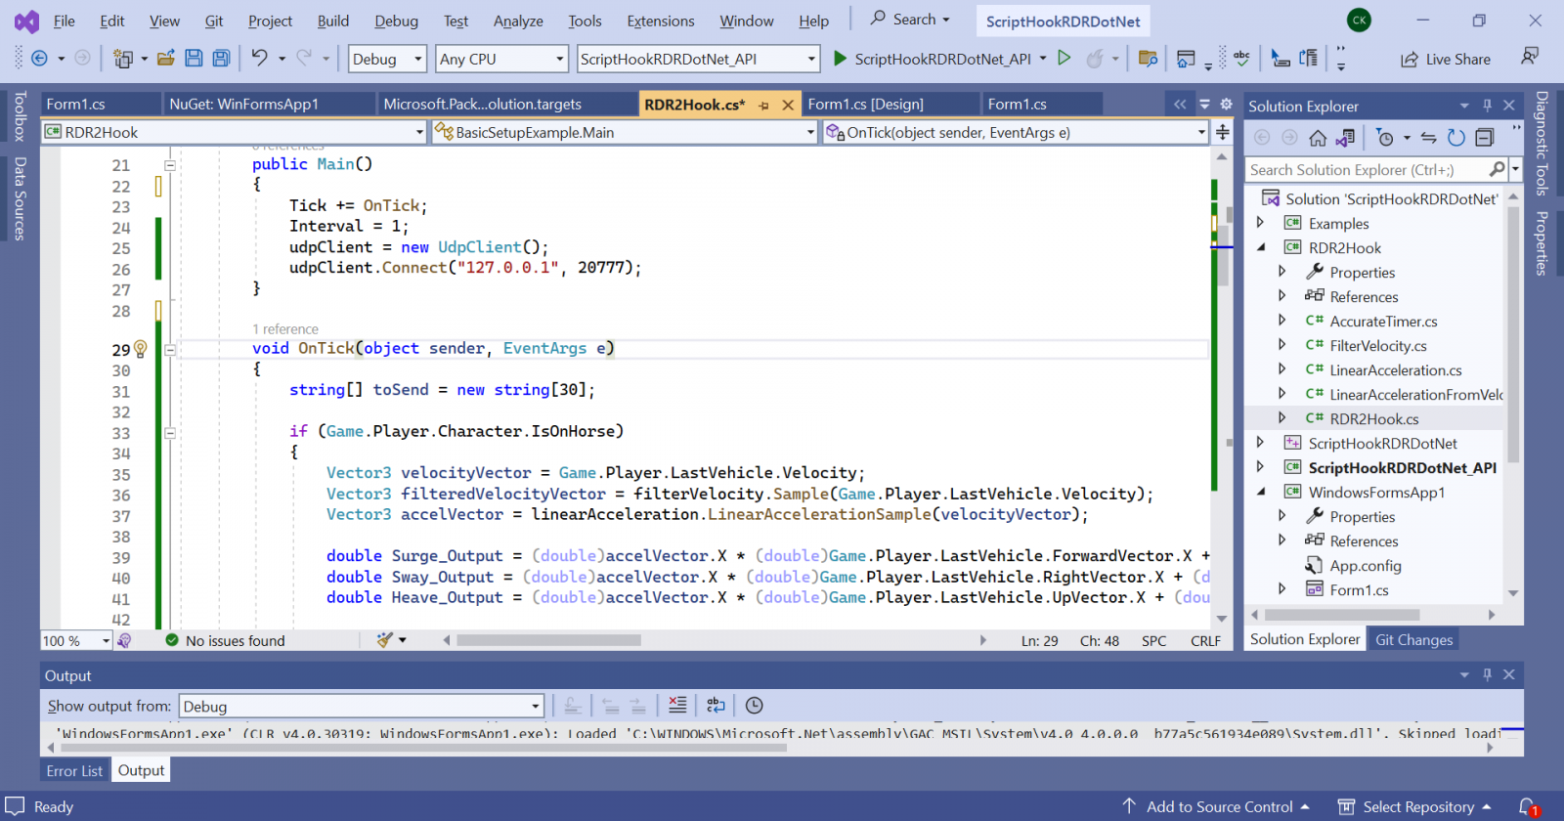Collapse the OnTick method code fold

[170, 349]
